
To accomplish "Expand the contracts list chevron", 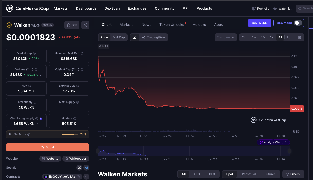I will tap(86, 177).
